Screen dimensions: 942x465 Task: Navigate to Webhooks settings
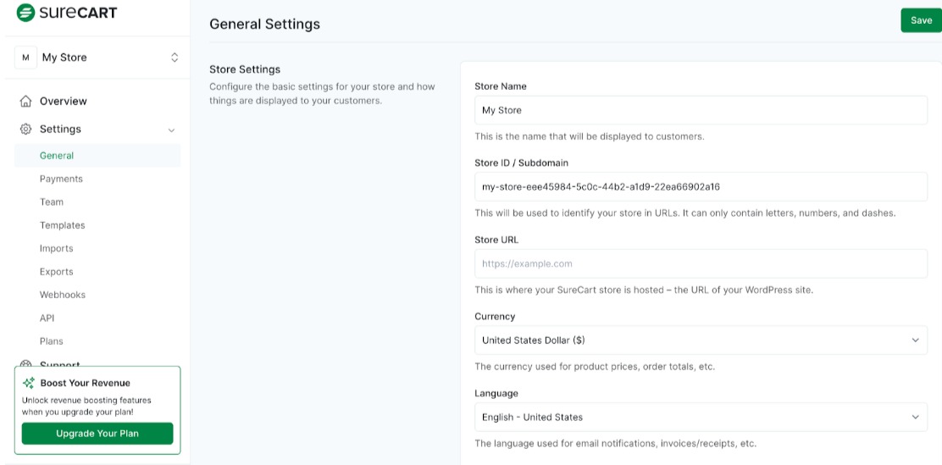pos(63,295)
